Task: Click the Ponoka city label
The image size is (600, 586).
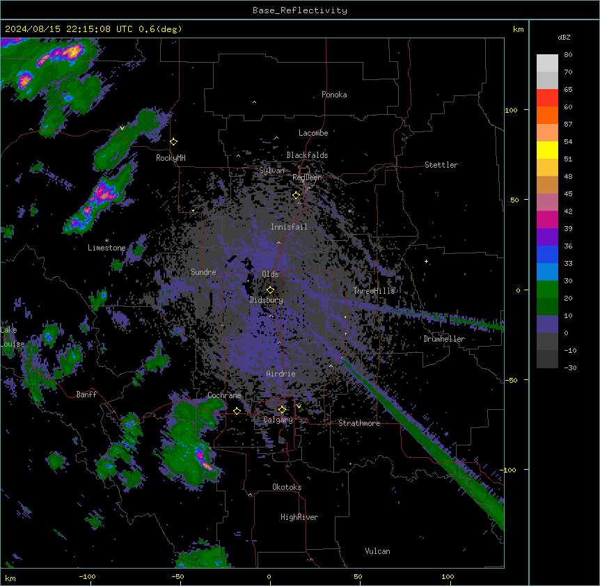Action: [x=334, y=95]
